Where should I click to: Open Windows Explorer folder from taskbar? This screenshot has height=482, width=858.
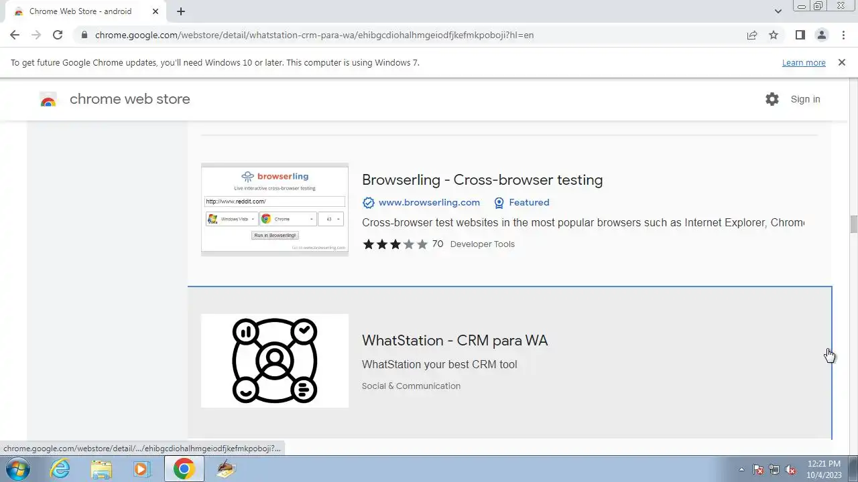tap(101, 469)
